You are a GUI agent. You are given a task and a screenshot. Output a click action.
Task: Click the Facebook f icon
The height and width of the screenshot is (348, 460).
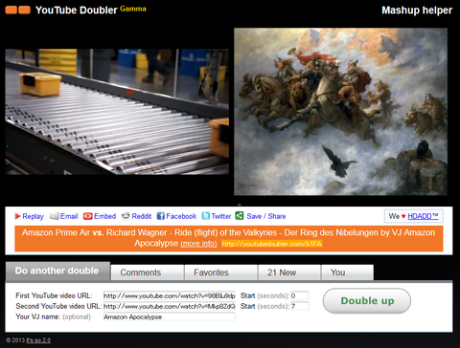tap(160, 216)
